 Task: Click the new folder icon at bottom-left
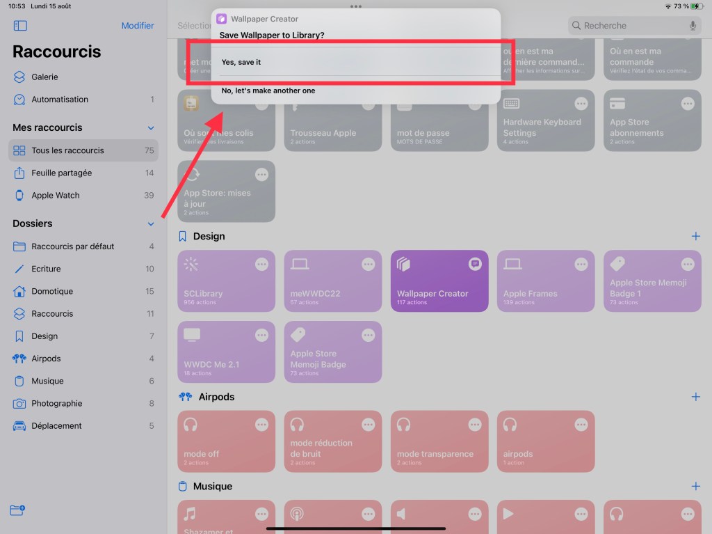18,510
